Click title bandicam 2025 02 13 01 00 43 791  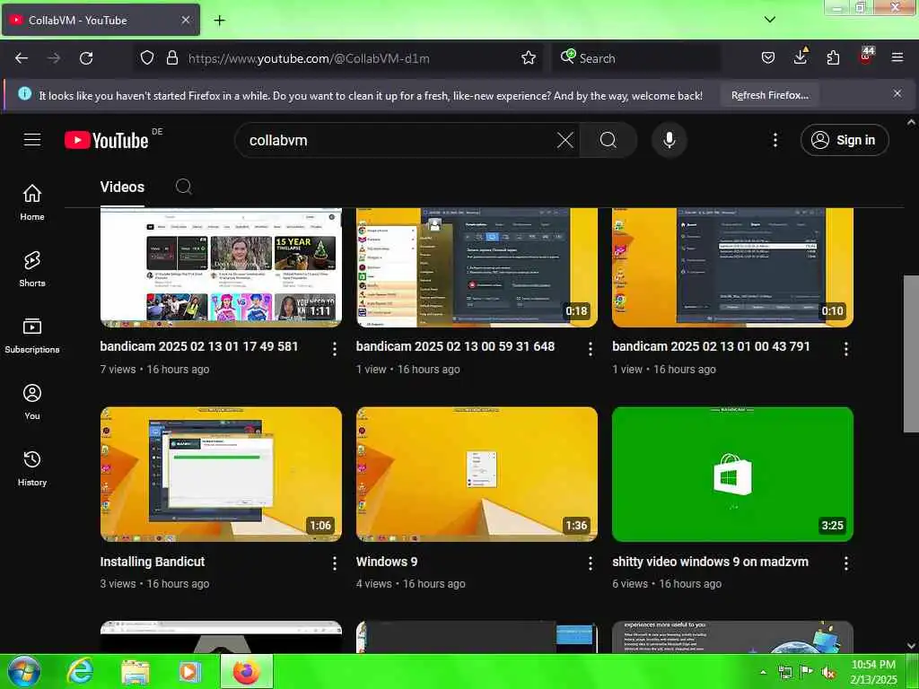[x=711, y=346]
